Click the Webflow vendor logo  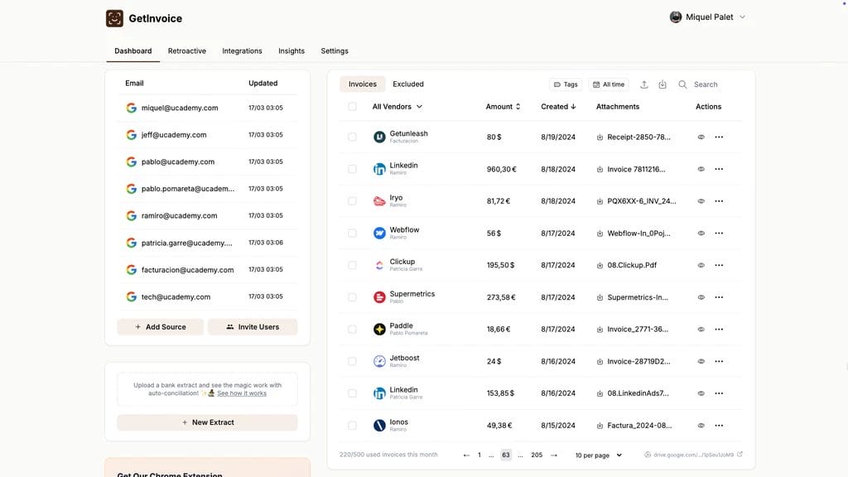pyautogui.click(x=379, y=233)
